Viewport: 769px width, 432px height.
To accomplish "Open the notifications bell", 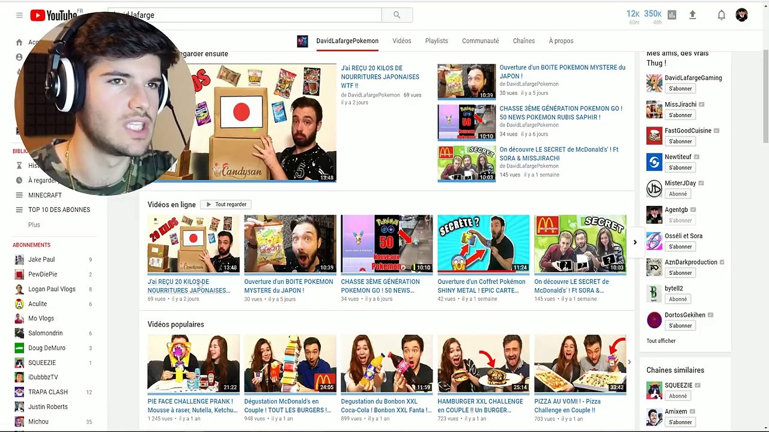I will (722, 15).
